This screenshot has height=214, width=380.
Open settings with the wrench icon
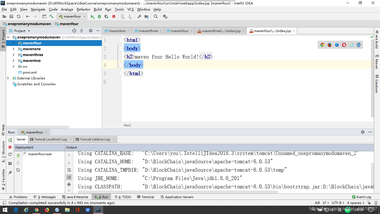pos(139,16)
